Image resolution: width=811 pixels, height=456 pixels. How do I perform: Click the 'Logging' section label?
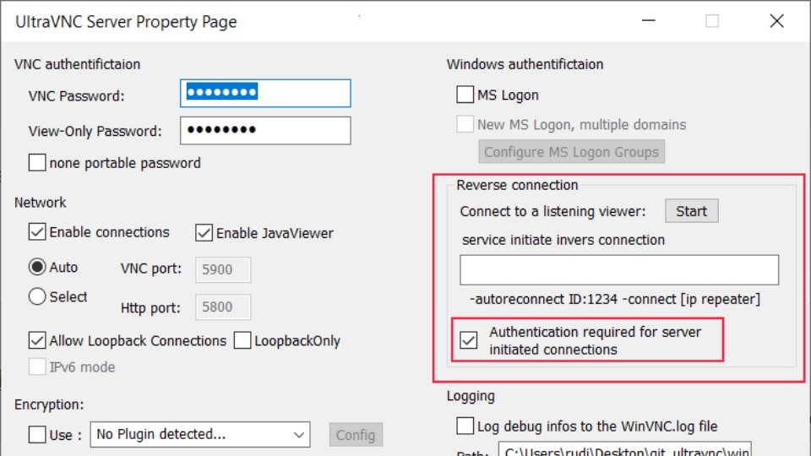pos(471,396)
